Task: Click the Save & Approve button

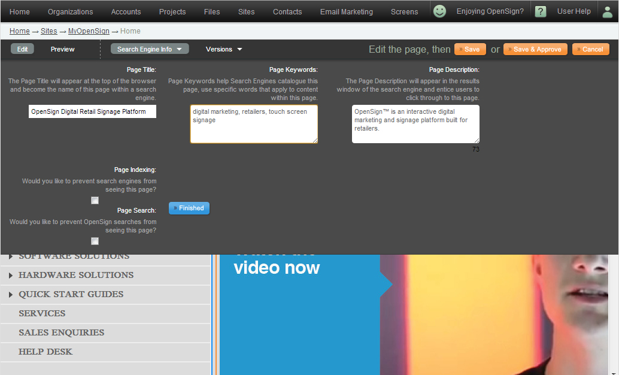Action: click(535, 49)
